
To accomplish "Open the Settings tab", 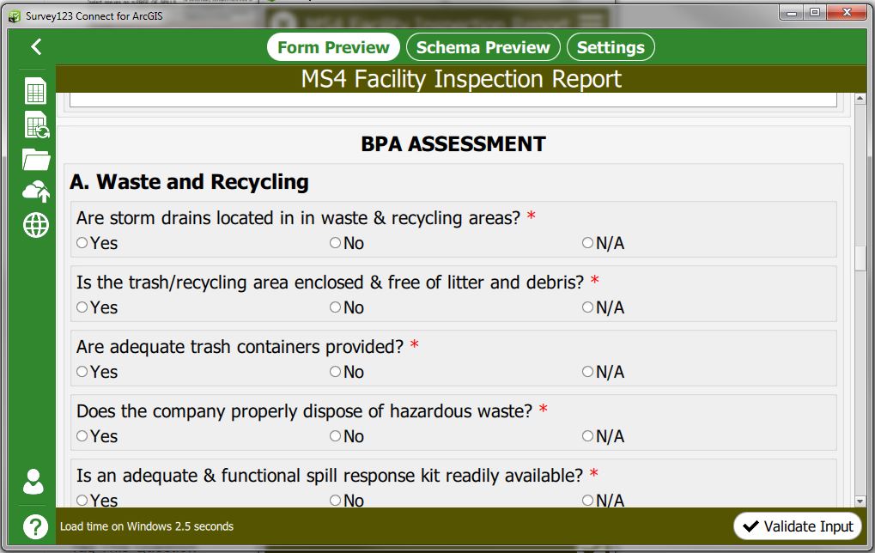I will pos(611,47).
